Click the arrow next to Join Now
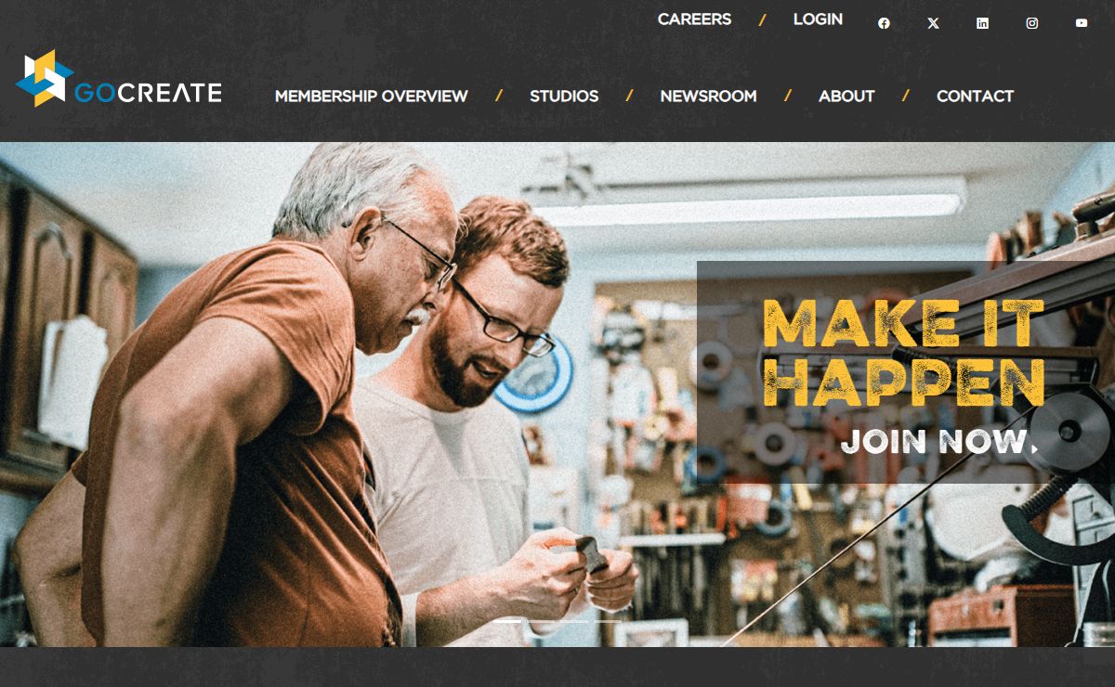1115x687 pixels. 1033,443
